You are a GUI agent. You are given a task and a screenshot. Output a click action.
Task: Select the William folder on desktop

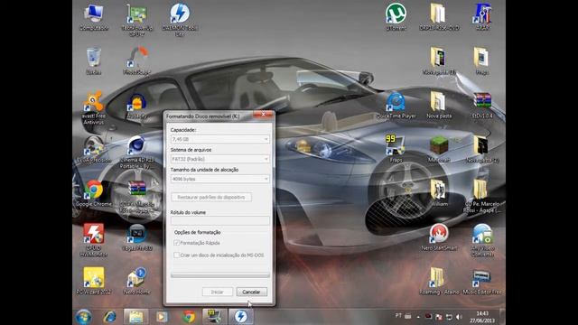click(x=439, y=193)
